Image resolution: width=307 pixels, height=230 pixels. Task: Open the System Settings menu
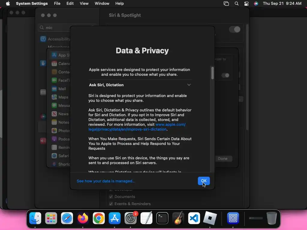[32, 3]
